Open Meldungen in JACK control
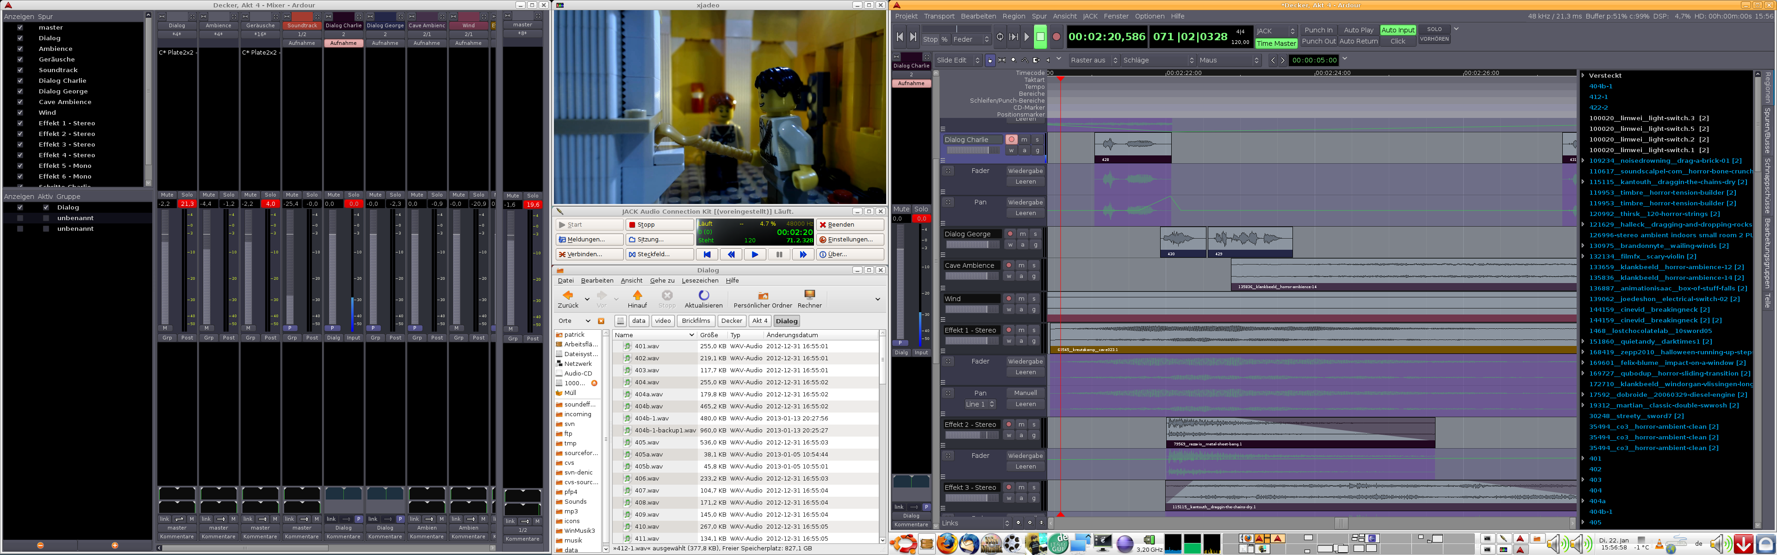Viewport: 1777px width, 555px height. pyautogui.click(x=590, y=239)
